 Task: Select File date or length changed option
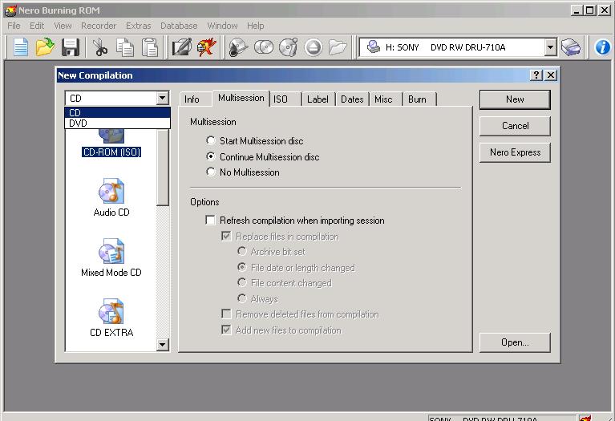(242, 267)
